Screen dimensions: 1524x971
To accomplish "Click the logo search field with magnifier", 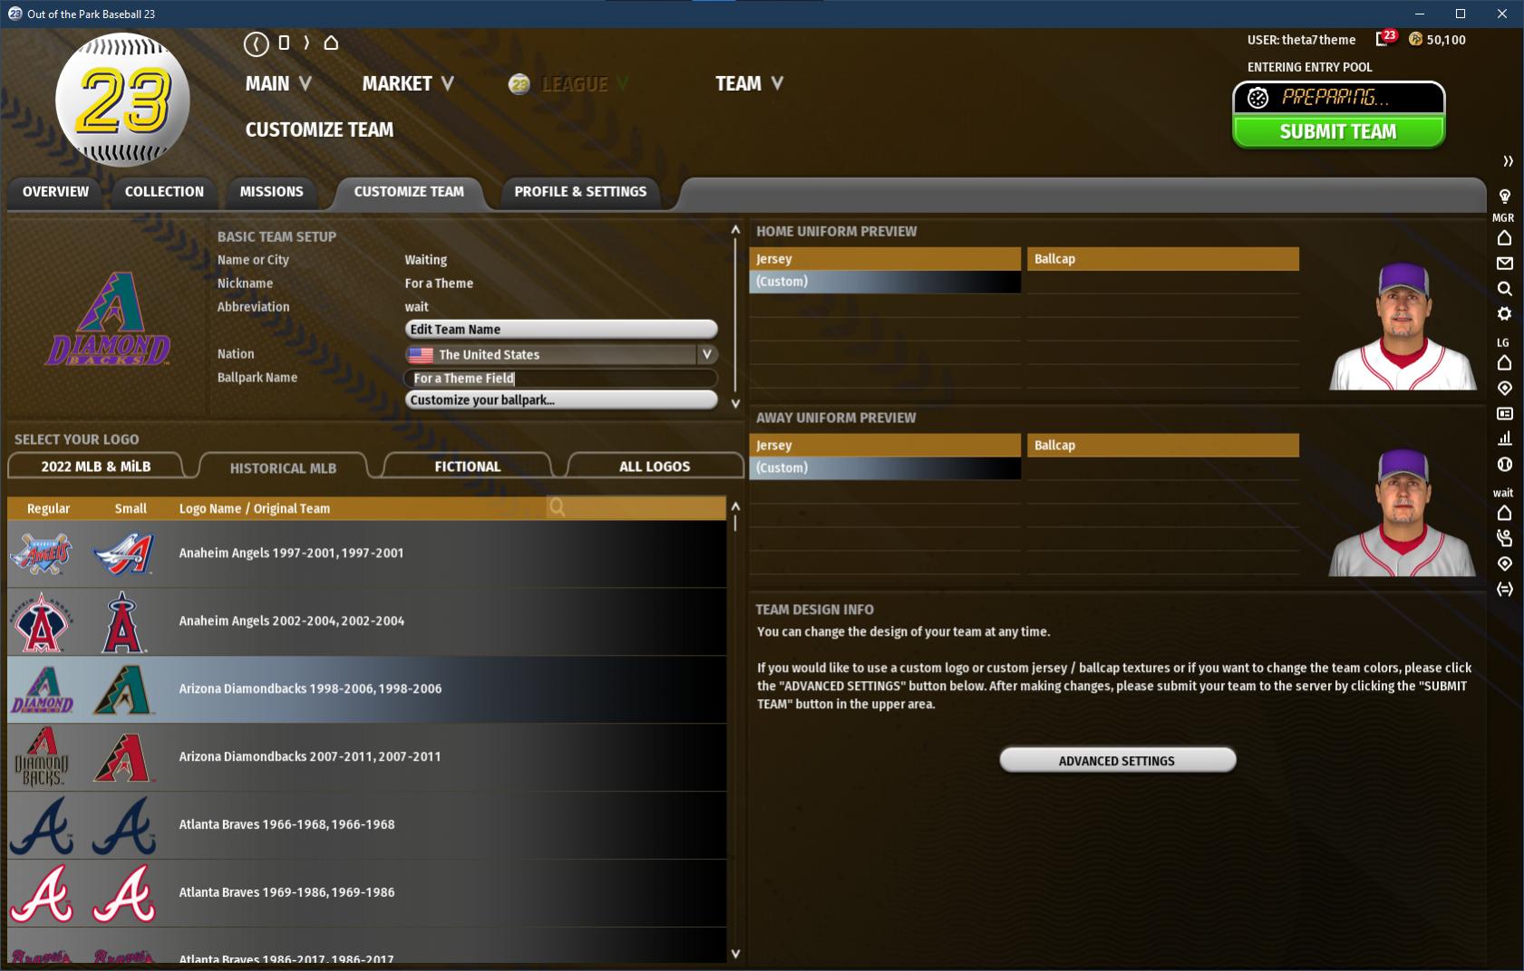I will (x=636, y=508).
